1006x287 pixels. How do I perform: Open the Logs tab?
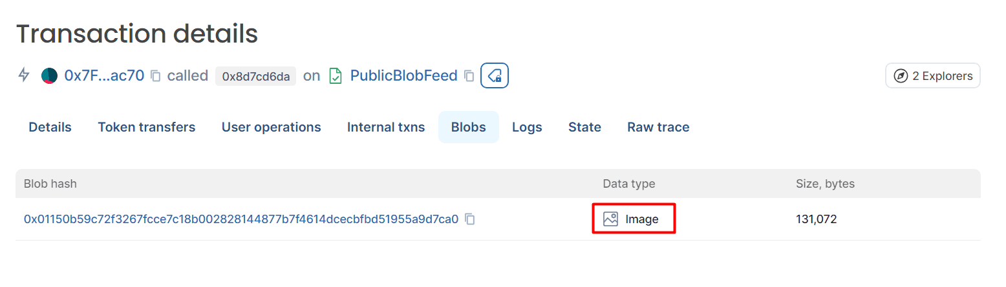pyautogui.click(x=527, y=127)
